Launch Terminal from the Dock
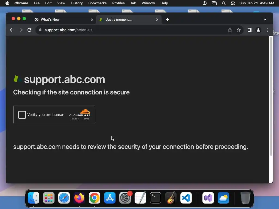Image resolution: width=279 pixels, height=209 pixels. (x=156, y=198)
